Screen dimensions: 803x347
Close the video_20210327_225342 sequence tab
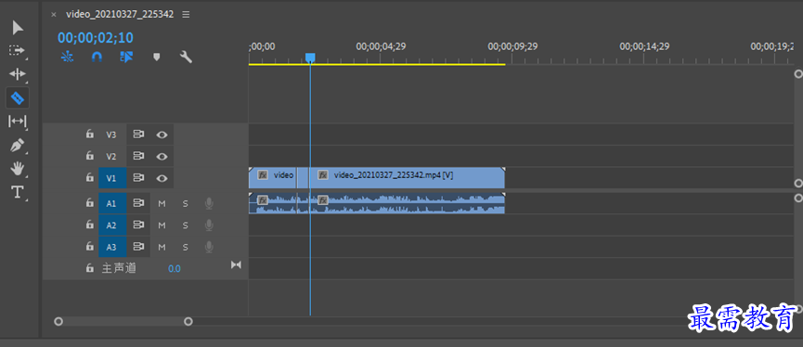[54, 15]
